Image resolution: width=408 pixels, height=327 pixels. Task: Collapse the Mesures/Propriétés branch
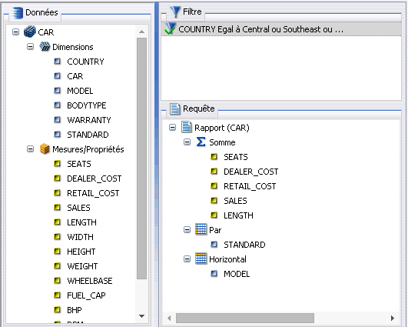31,149
